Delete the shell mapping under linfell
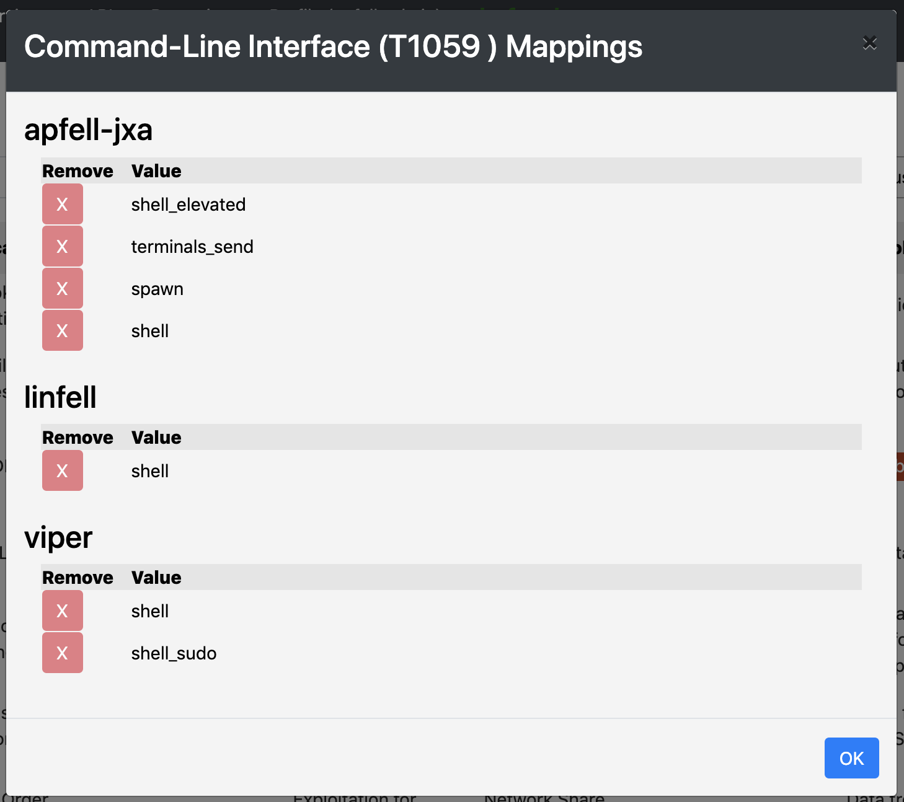The image size is (904, 802). pyautogui.click(x=62, y=470)
